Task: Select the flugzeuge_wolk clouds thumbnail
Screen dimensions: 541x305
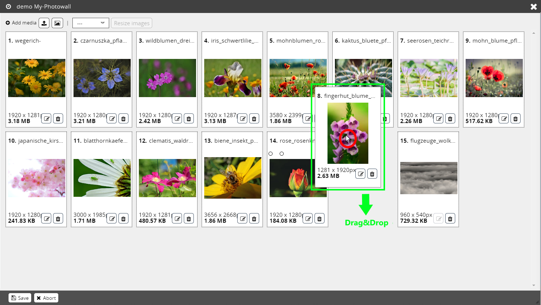Action: tap(429, 178)
